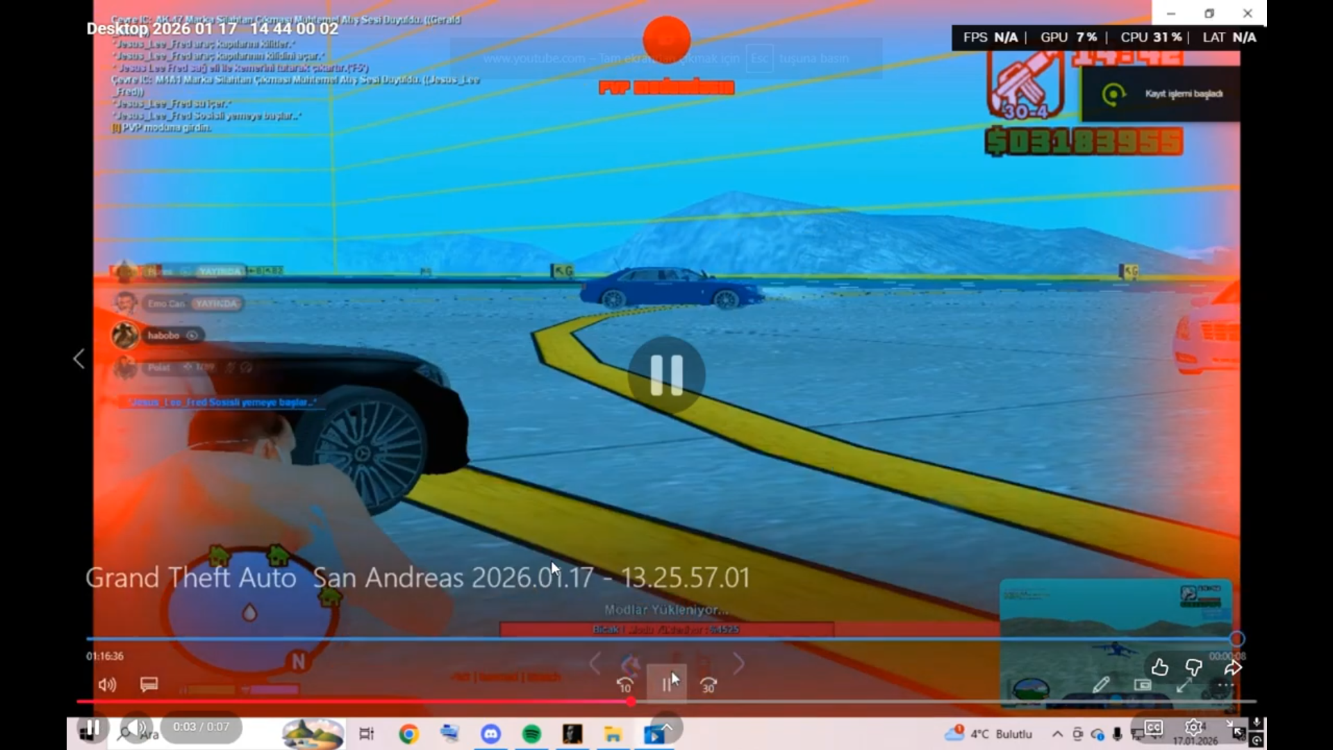
Task: Pause using button between rewind 10 and forward 30
Action: tap(666, 685)
